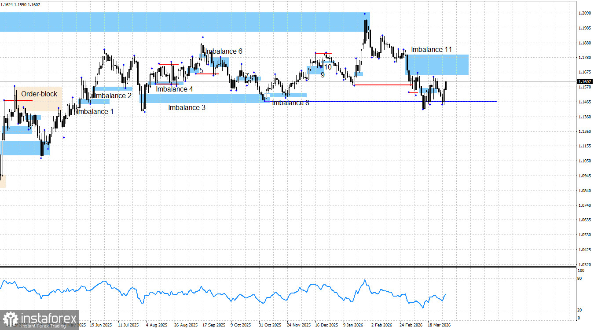The width and height of the screenshot is (594, 330).
Task: Click the Imbalance 1 label
Action: coord(95,111)
